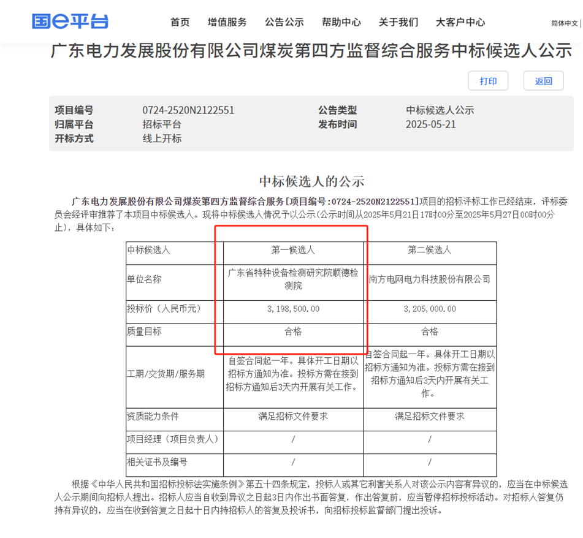The width and height of the screenshot is (583, 538).
Task: Click 第二候选人 column header
Action: (x=430, y=250)
